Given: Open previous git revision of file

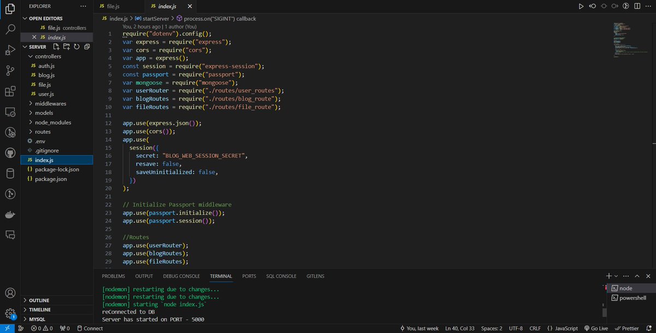Looking at the screenshot, I should (591, 6).
